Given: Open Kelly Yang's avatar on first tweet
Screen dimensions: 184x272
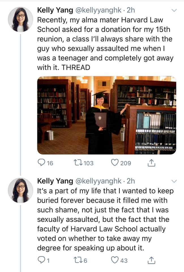Looking at the screenshot, I should coord(20,20).
